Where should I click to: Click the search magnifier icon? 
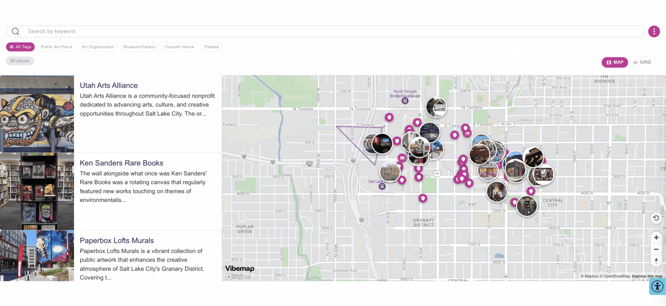(x=15, y=31)
